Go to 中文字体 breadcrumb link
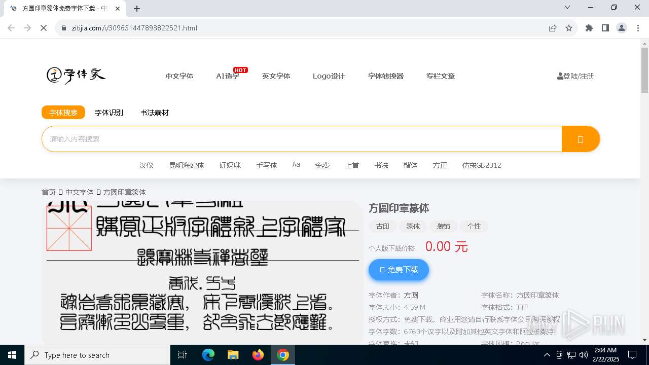This screenshot has width=649, height=365. (80, 192)
